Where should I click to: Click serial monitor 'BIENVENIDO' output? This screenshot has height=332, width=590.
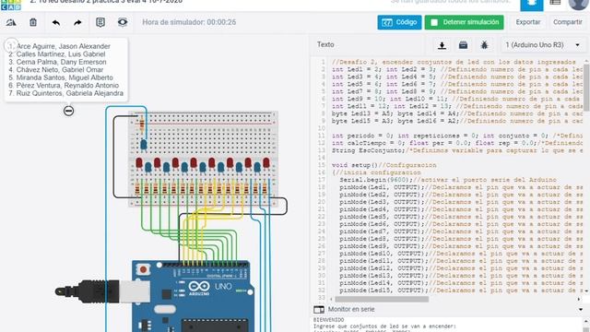328,320
